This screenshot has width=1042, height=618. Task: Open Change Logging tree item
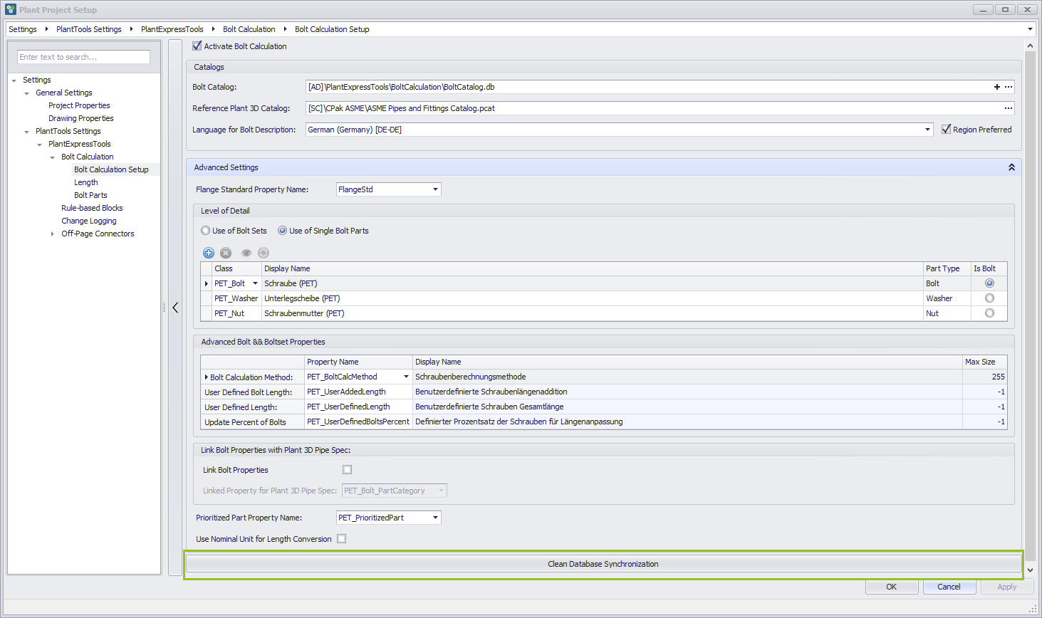tap(89, 221)
